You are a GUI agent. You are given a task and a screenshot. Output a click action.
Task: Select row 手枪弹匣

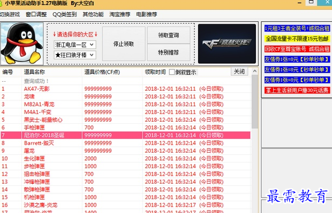coord(125,128)
